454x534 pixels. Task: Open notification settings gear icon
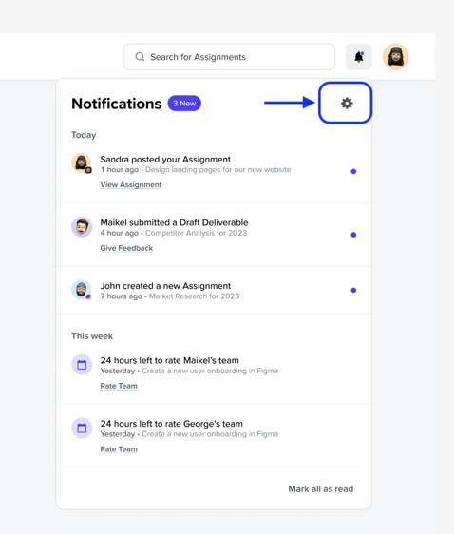click(347, 103)
